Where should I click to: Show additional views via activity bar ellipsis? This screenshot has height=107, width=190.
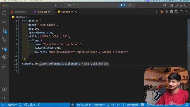pos(4,75)
